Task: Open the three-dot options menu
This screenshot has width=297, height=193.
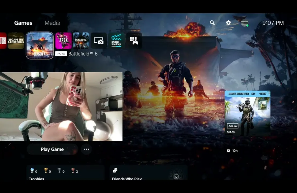Action: tap(86, 149)
